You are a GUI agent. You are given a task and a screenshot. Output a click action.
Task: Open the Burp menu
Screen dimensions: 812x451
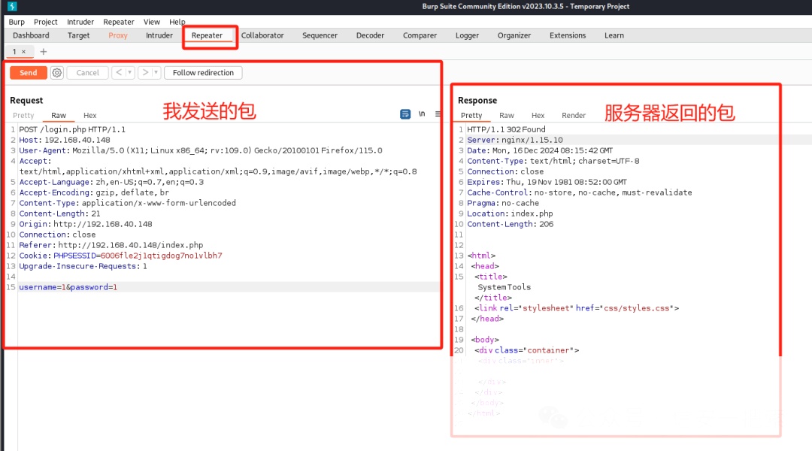click(x=17, y=22)
